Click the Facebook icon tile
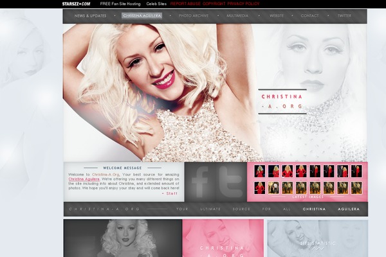This screenshot has width=386, height=257. pos(200,182)
